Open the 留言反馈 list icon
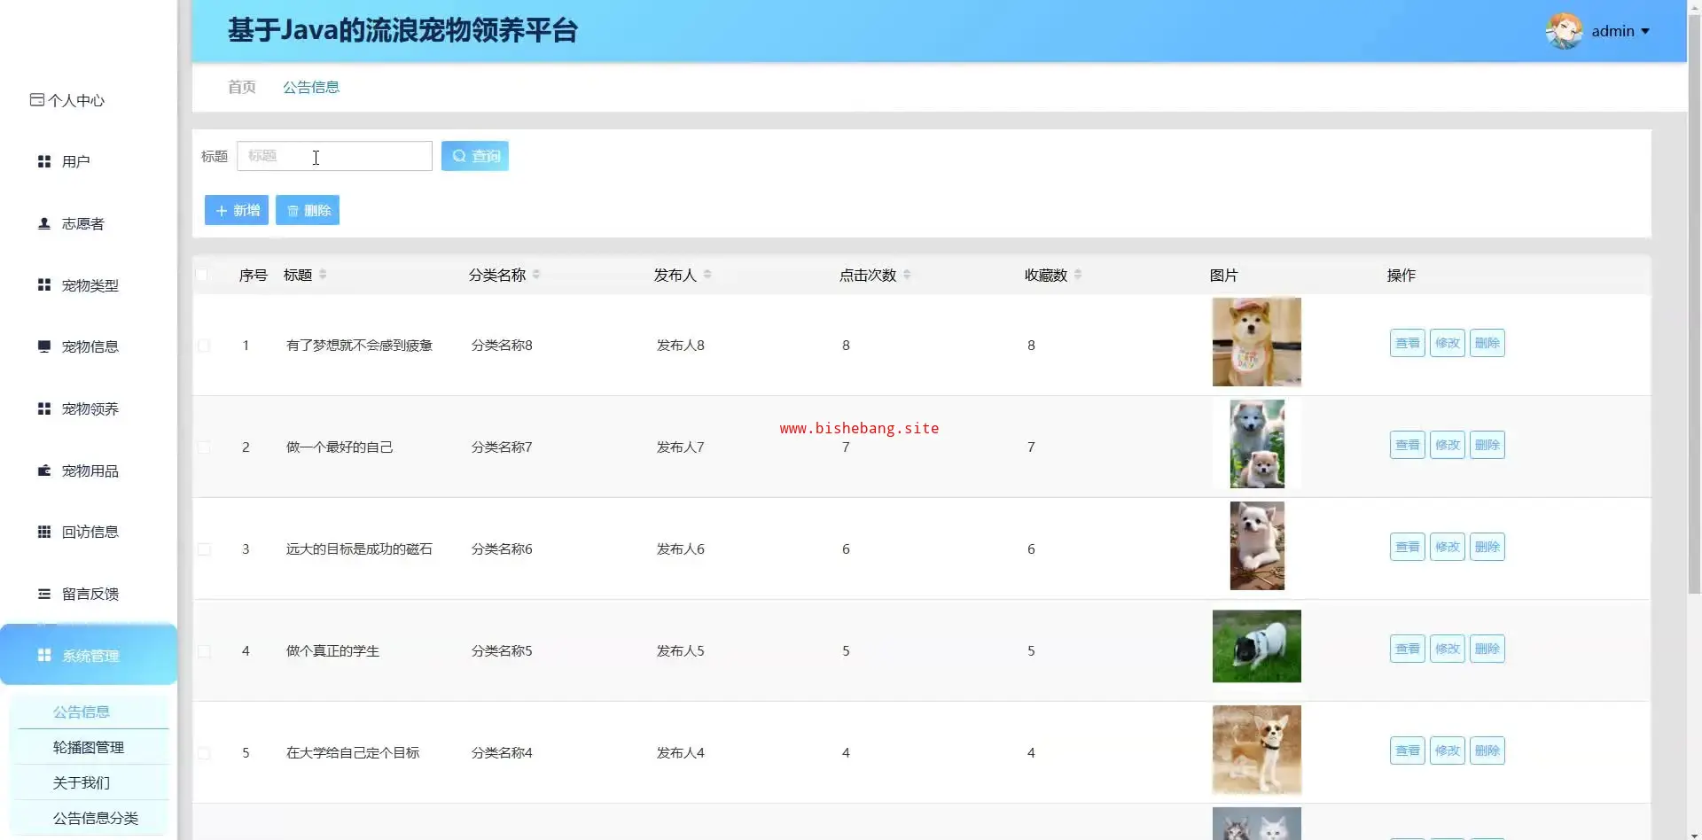Viewport: 1702px width, 840px height. point(43,594)
